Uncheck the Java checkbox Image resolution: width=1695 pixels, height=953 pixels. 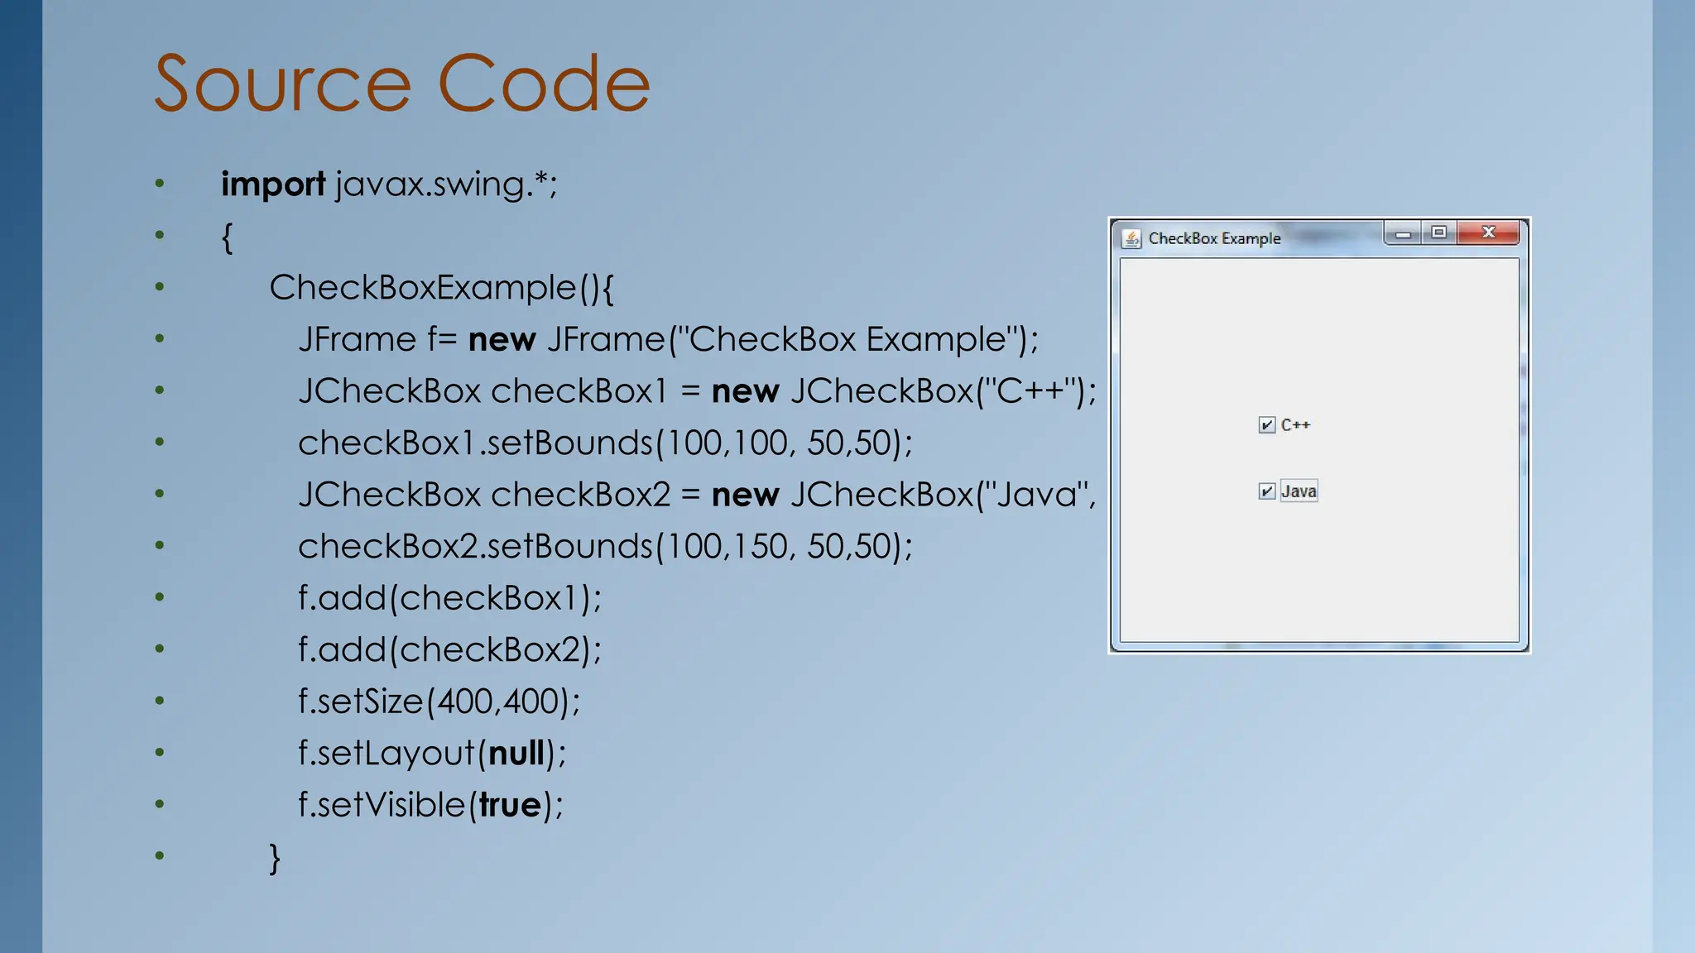coord(1266,491)
